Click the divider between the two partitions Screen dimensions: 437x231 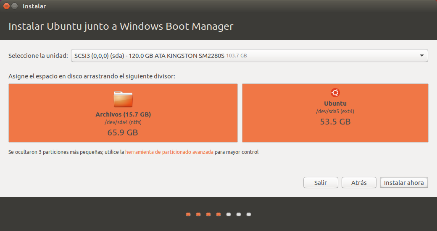[240, 113]
